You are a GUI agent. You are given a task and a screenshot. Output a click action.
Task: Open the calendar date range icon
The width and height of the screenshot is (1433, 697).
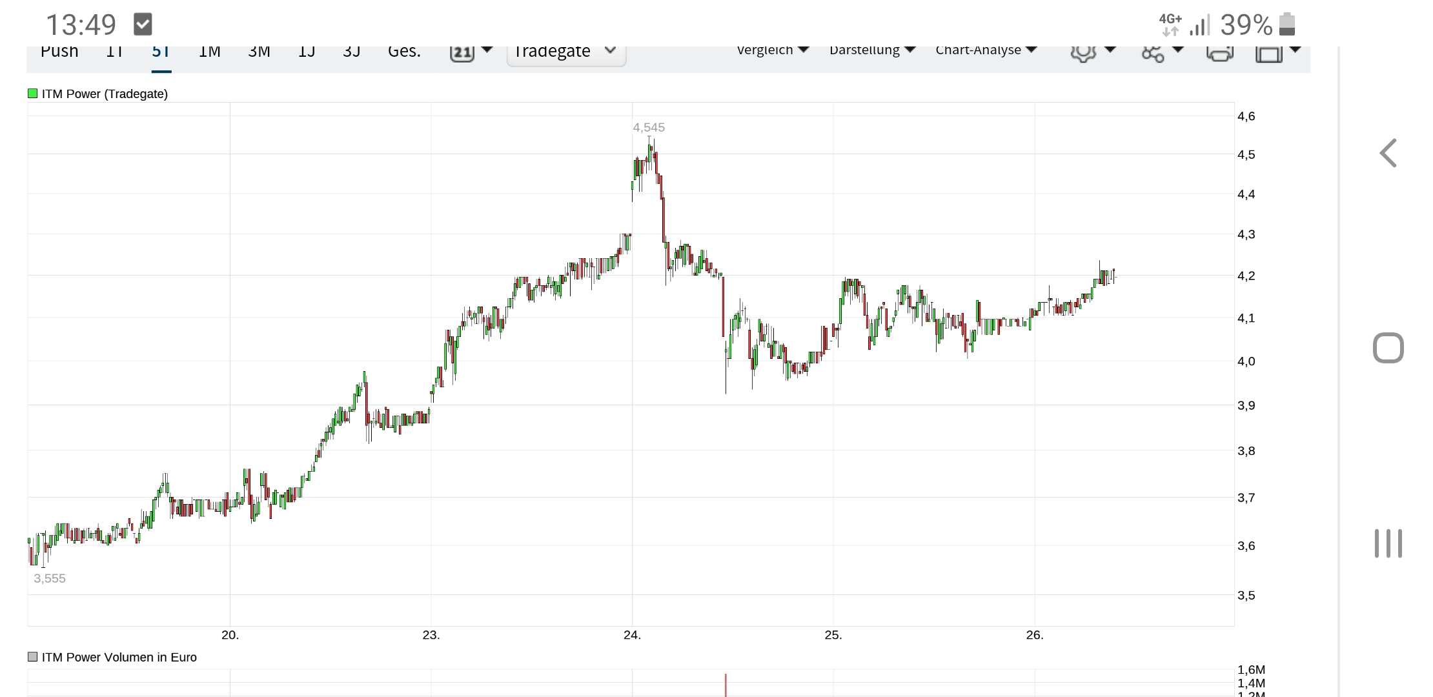[x=462, y=53]
